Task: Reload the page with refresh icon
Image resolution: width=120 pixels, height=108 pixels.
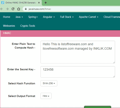Action: point(13,9)
